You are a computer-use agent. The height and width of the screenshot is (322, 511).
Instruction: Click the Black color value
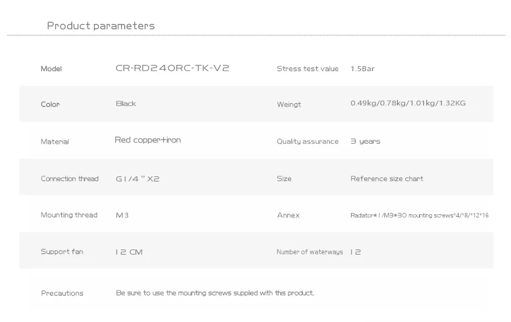click(126, 103)
